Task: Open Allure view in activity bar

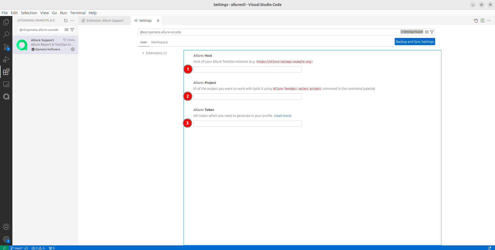Action: click(x=6, y=97)
